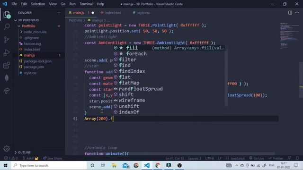Open the Help menu
303x170 pixels.
point(100,4)
